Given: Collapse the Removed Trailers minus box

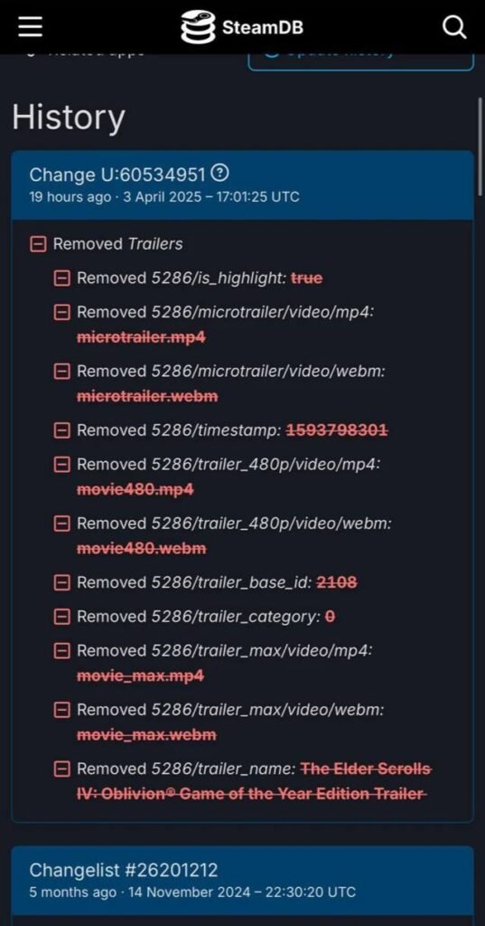Looking at the screenshot, I should [38, 244].
